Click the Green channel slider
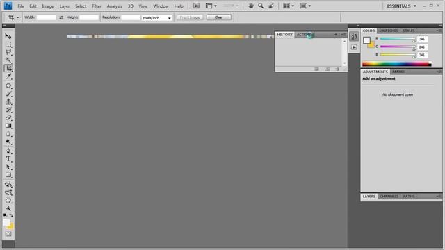The image size is (445, 250). click(397, 47)
